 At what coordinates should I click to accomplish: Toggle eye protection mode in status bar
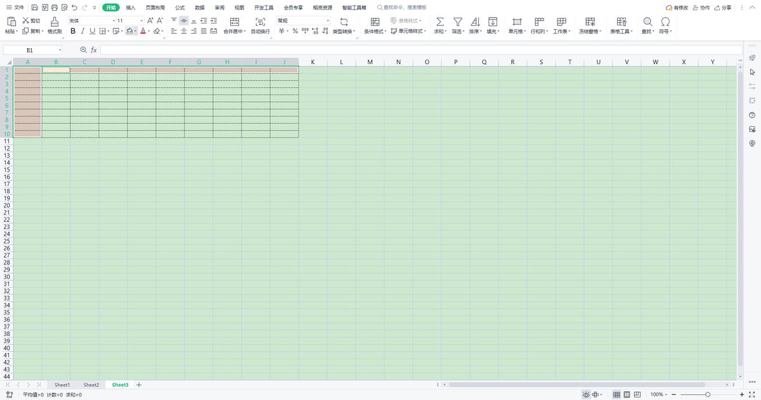point(587,394)
